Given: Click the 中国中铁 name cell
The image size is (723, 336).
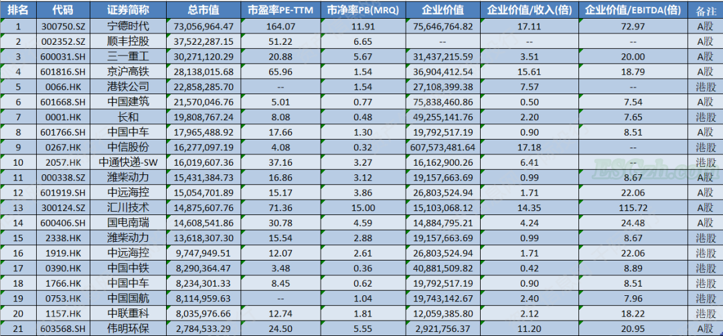Looking at the screenshot, I should pyautogui.click(x=128, y=268).
